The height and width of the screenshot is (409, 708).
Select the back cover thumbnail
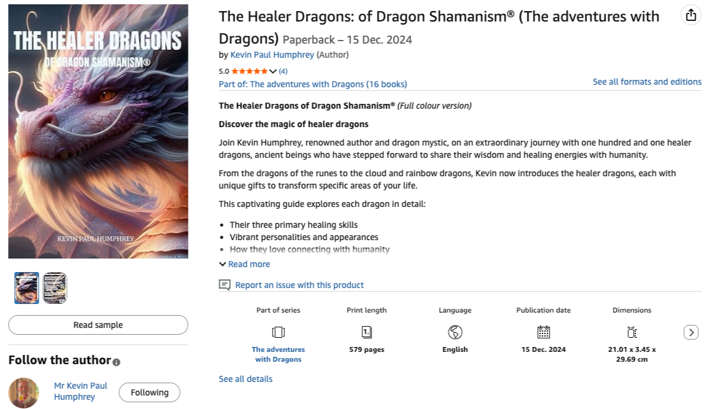click(55, 288)
